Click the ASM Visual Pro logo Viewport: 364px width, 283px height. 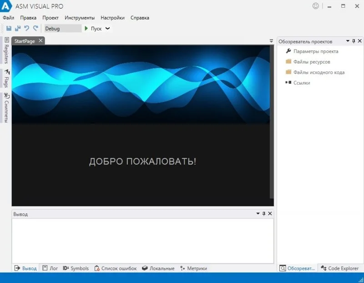(5, 6)
